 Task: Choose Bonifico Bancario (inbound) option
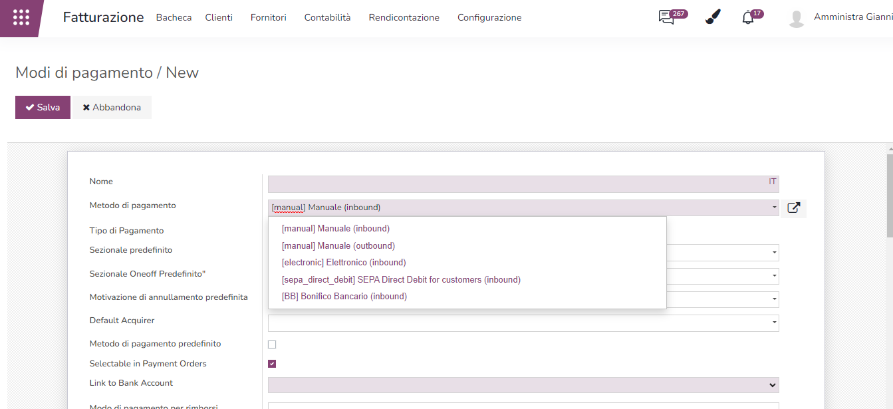(344, 297)
